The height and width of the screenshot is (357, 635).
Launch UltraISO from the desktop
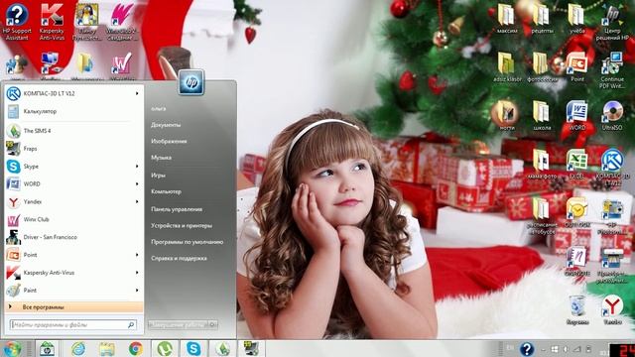612,115
